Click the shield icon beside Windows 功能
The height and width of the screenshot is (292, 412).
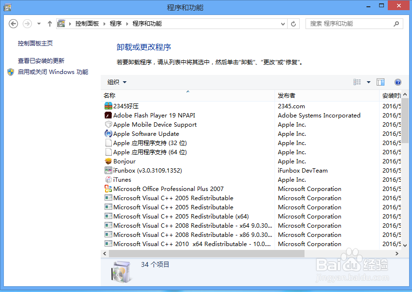point(11,72)
